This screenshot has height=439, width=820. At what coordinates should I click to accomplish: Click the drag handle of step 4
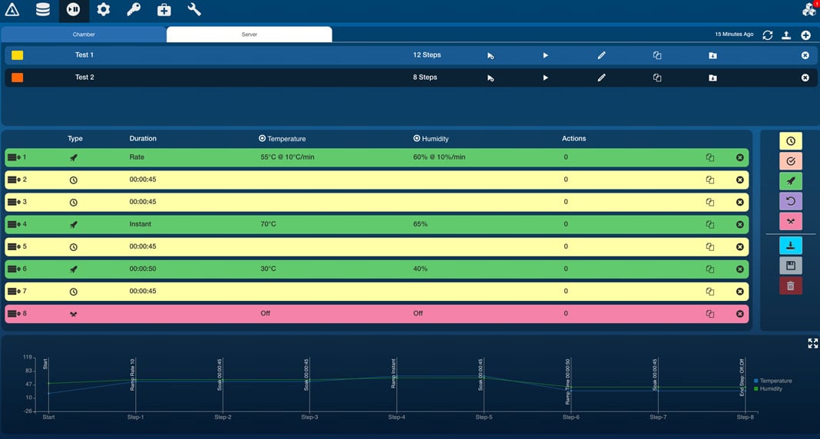pos(13,224)
